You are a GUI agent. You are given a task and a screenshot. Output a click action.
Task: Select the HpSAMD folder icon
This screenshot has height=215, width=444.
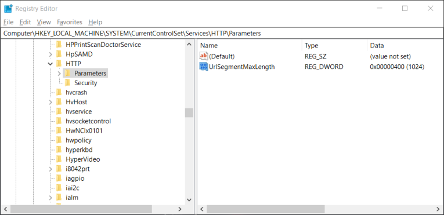(x=59, y=54)
